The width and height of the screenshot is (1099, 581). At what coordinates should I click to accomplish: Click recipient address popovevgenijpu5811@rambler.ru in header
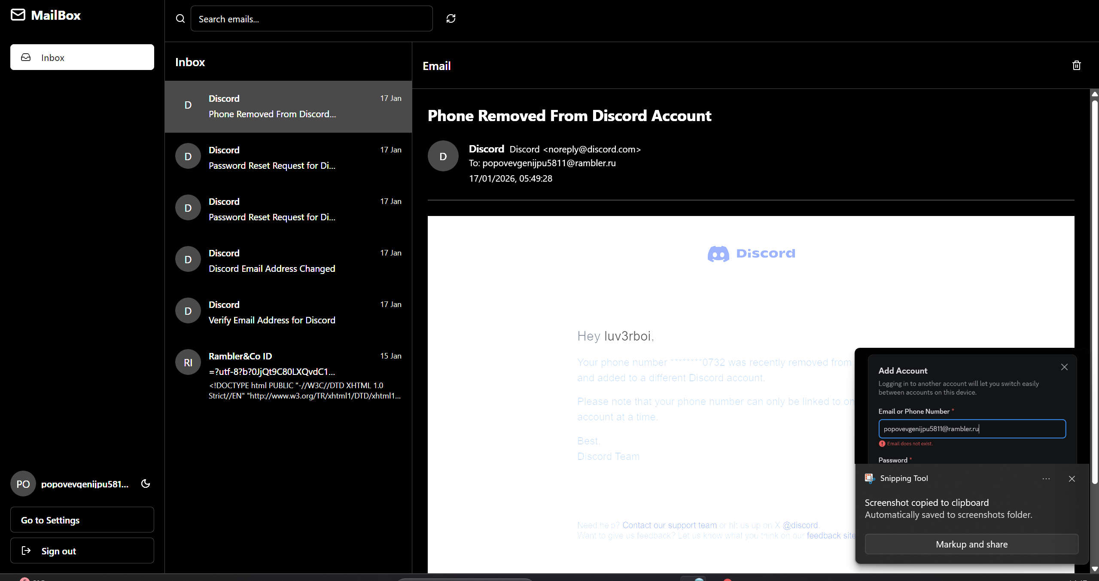[x=549, y=163]
